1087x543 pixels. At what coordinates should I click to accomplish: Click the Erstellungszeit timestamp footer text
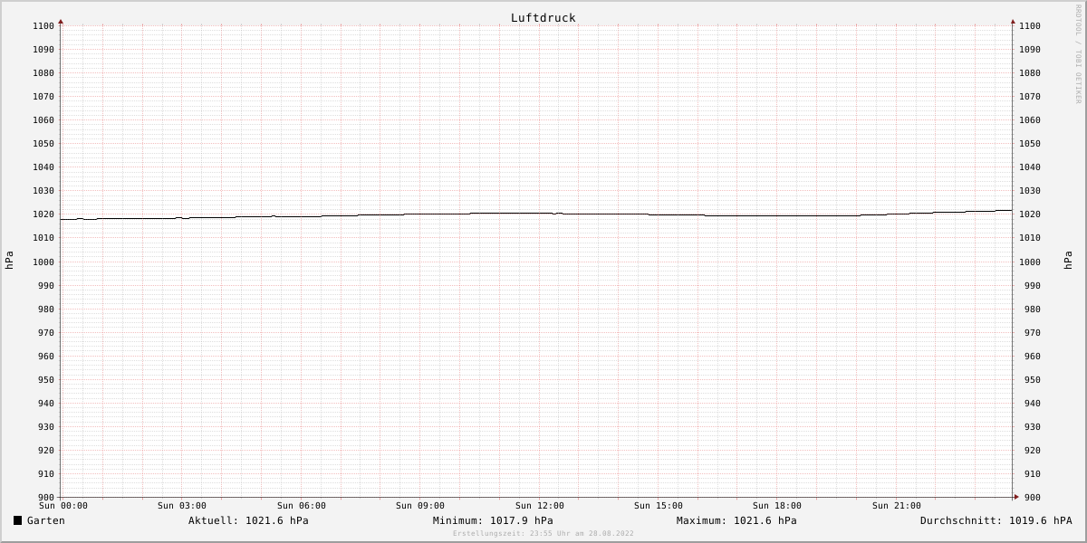tap(543, 534)
